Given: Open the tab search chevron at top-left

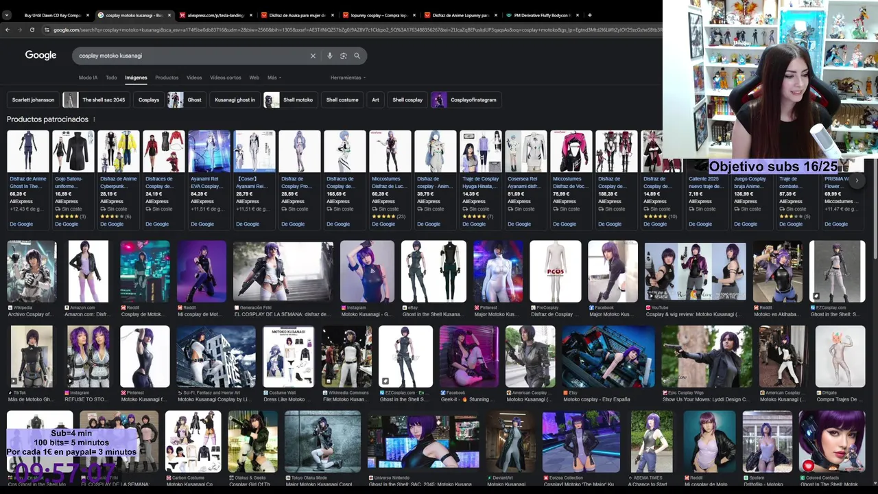Looking at the screenshot, I should coord(7,14).
